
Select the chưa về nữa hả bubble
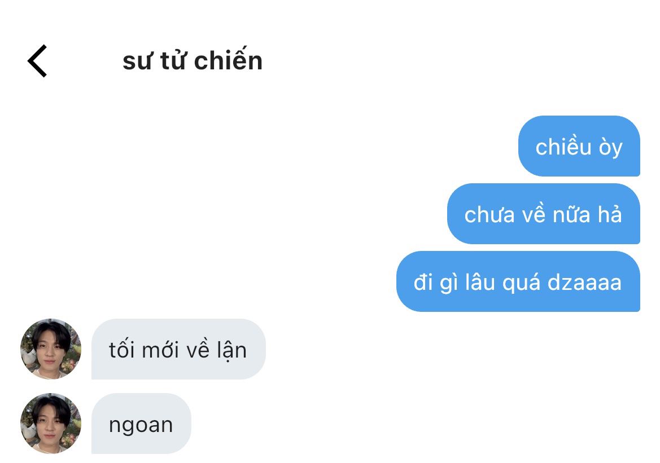click(x=543, y=214)
